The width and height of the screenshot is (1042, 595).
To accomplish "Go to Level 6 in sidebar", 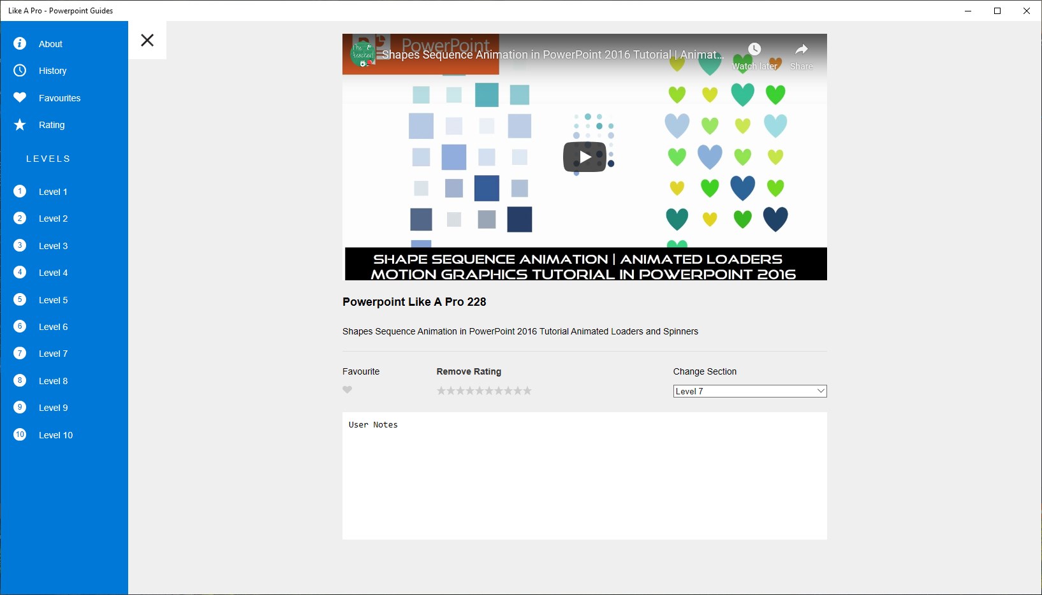I will [64, 327].
